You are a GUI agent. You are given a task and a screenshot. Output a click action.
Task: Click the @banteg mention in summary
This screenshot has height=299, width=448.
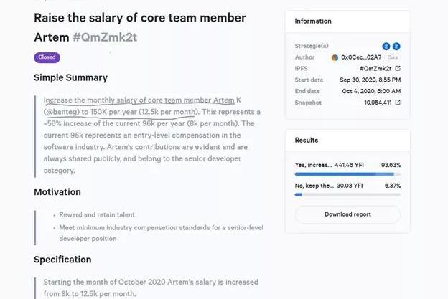[x=62, y=112]
